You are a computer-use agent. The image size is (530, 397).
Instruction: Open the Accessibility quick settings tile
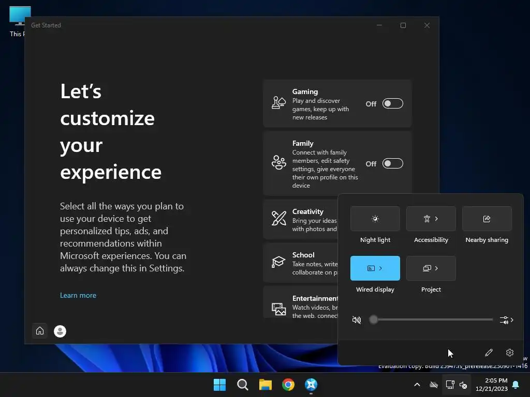(x=431, y=219)
